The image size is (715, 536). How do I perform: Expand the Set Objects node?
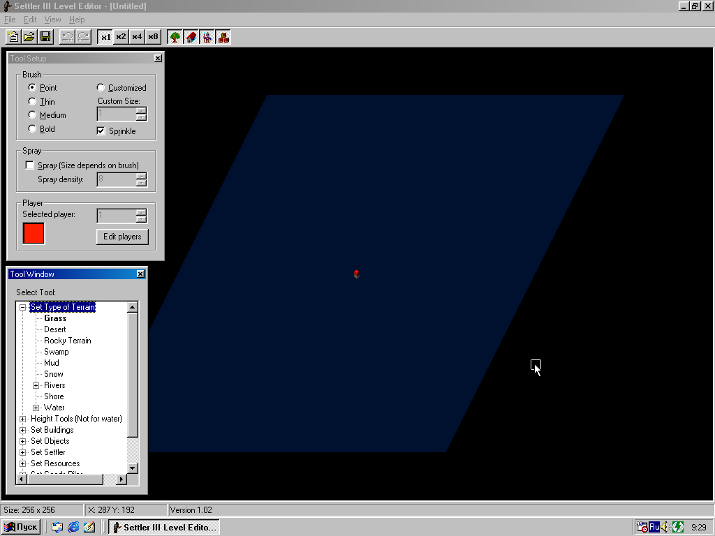[22, 441]
